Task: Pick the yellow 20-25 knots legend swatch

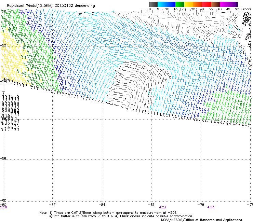Action: click(189, 4)
